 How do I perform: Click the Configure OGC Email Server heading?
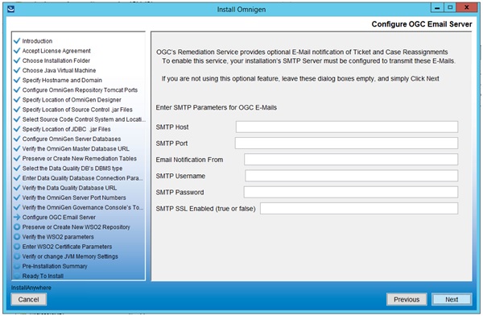422,24
